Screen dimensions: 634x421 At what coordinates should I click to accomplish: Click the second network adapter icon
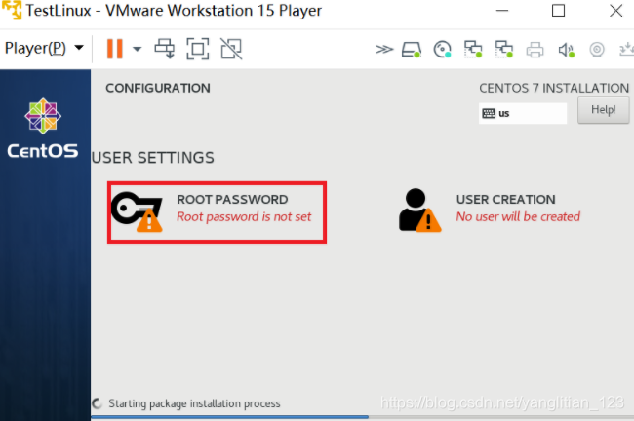pos(504,50)
